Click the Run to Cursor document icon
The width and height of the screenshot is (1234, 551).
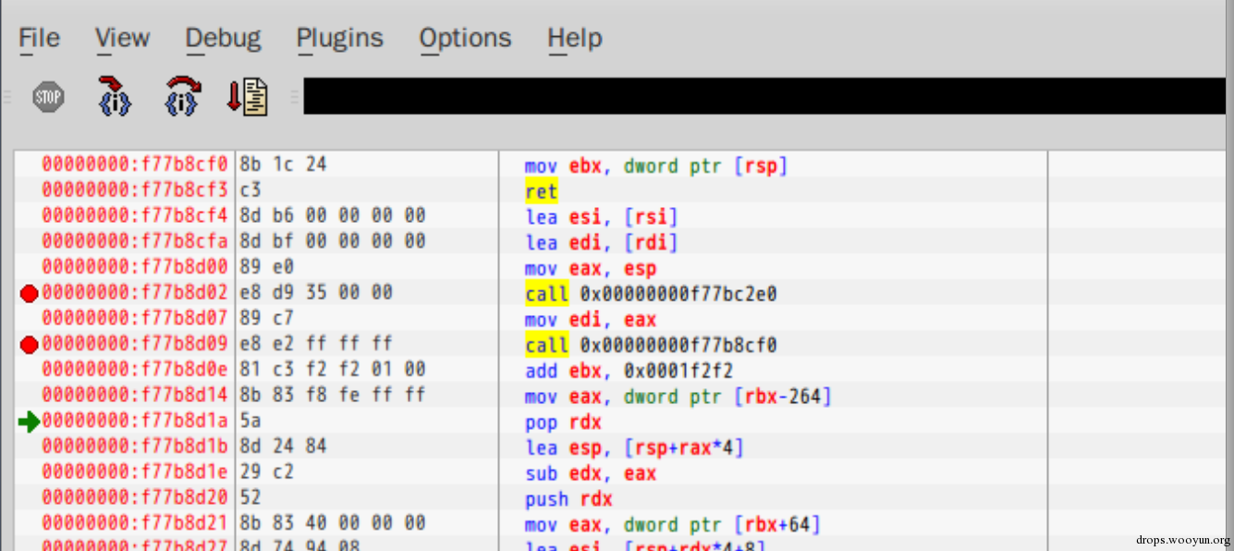248,97
